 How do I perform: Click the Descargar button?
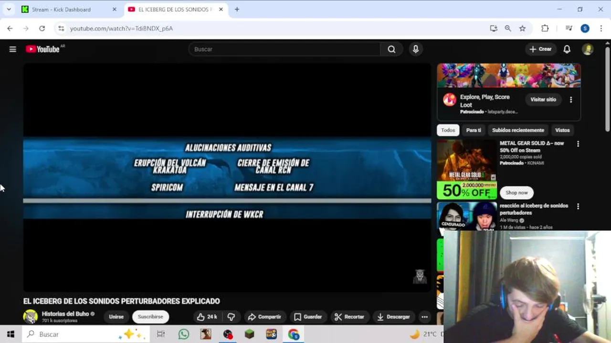tap(393, 317)
